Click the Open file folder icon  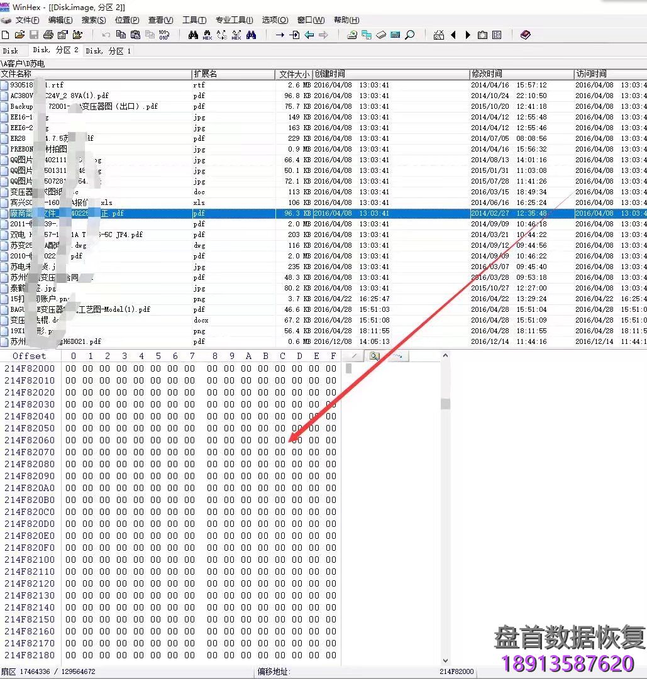(19, 35)
